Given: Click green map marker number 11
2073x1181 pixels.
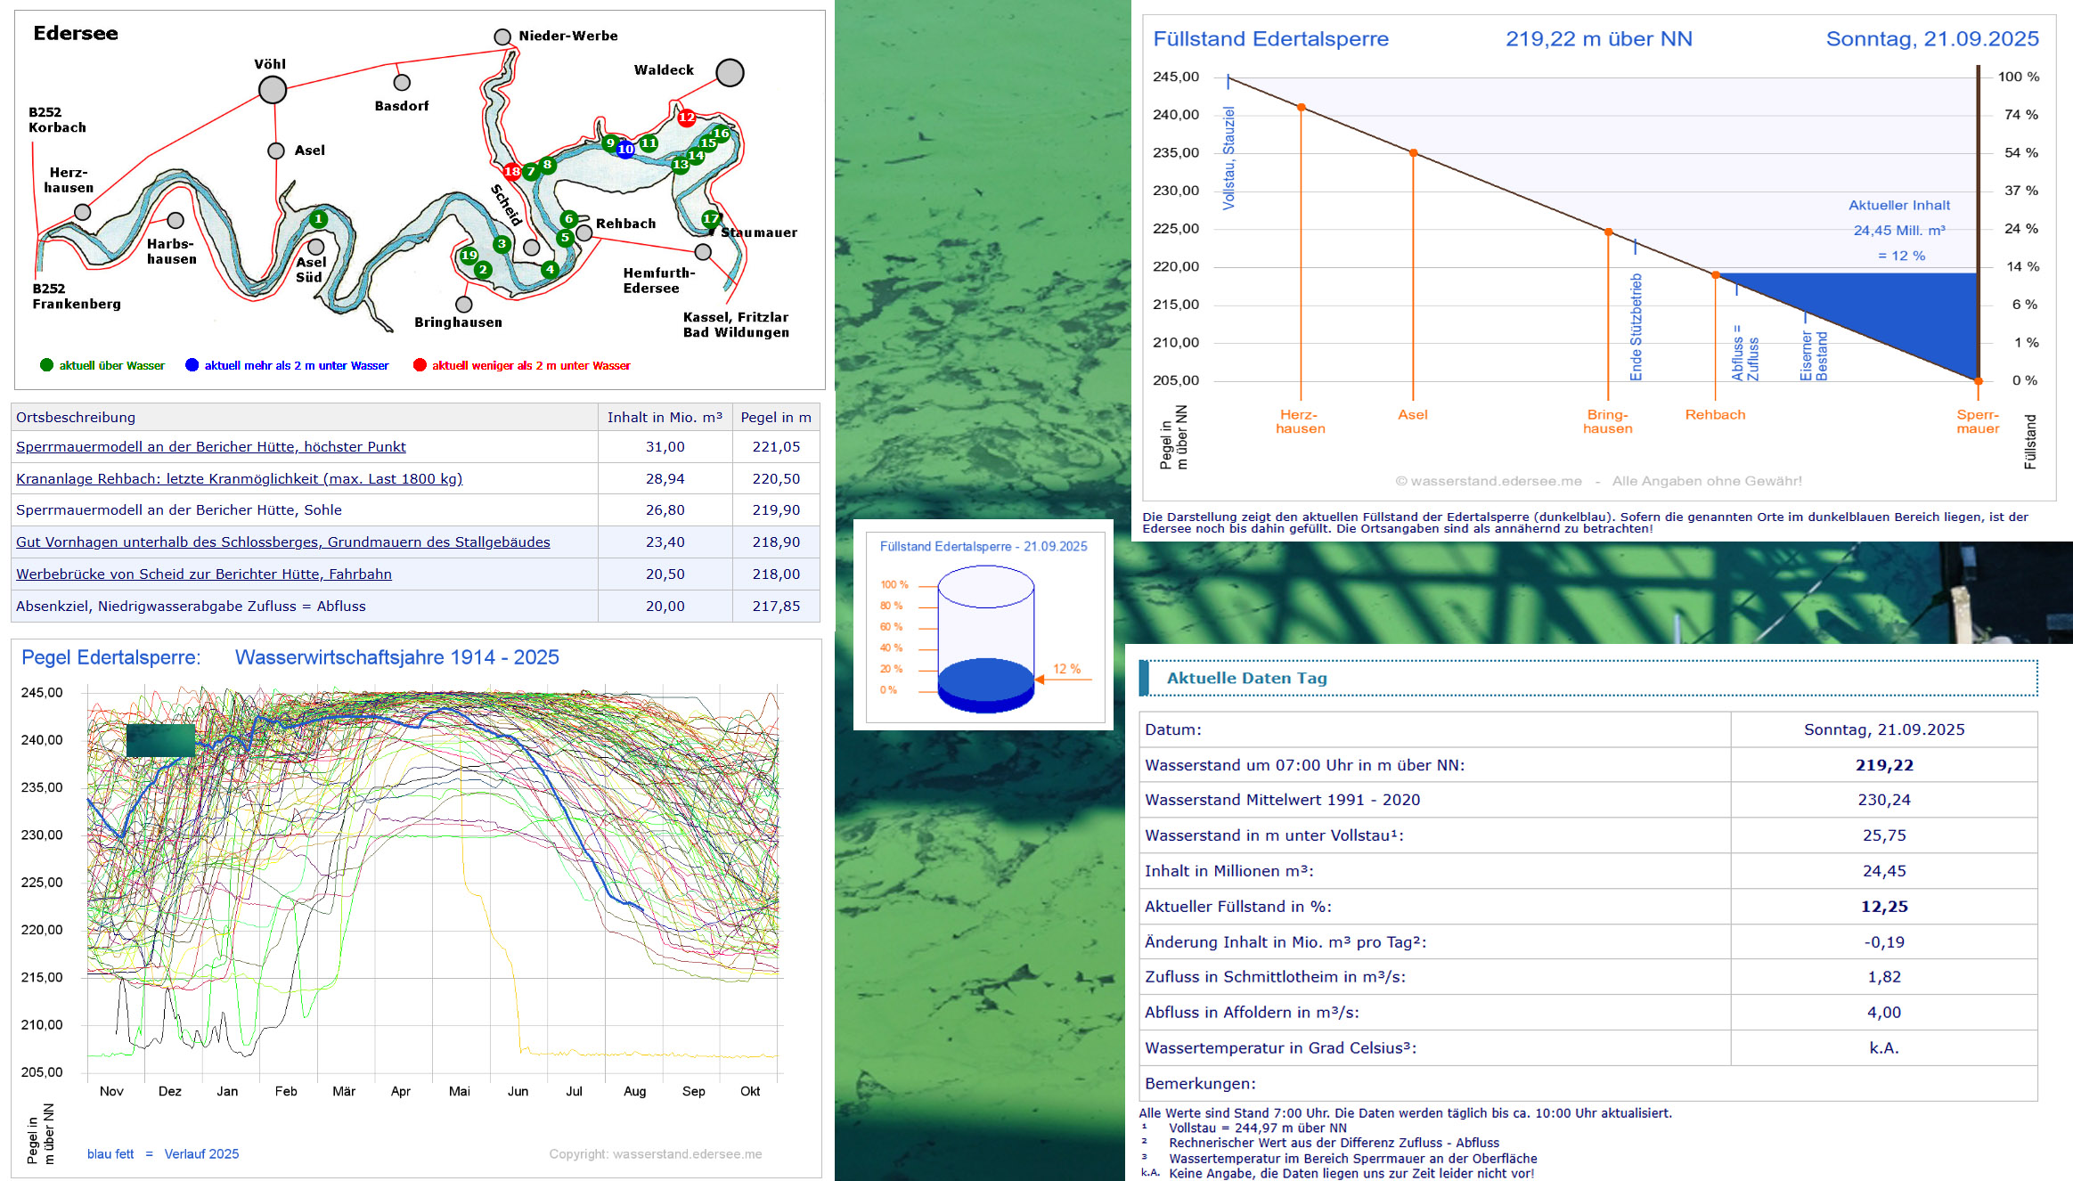Looking at the screenshot, I should (649, 143).
